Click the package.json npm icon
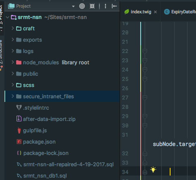The width and height of the screenshot is (196, 180). point(19,142)
